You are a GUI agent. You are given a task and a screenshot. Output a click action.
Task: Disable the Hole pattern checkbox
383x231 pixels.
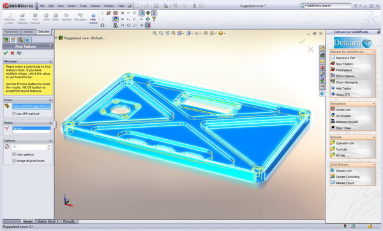[14, 154]
